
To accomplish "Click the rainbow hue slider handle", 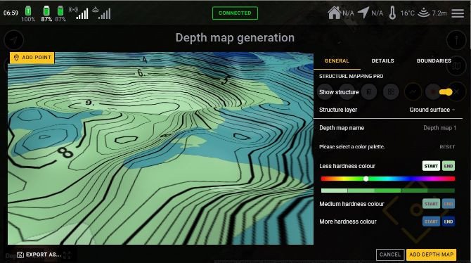I will [x=366, y=179].
